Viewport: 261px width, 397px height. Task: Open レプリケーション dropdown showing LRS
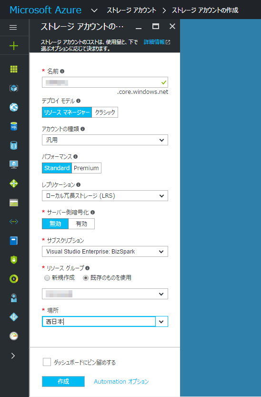coord(105,196)
